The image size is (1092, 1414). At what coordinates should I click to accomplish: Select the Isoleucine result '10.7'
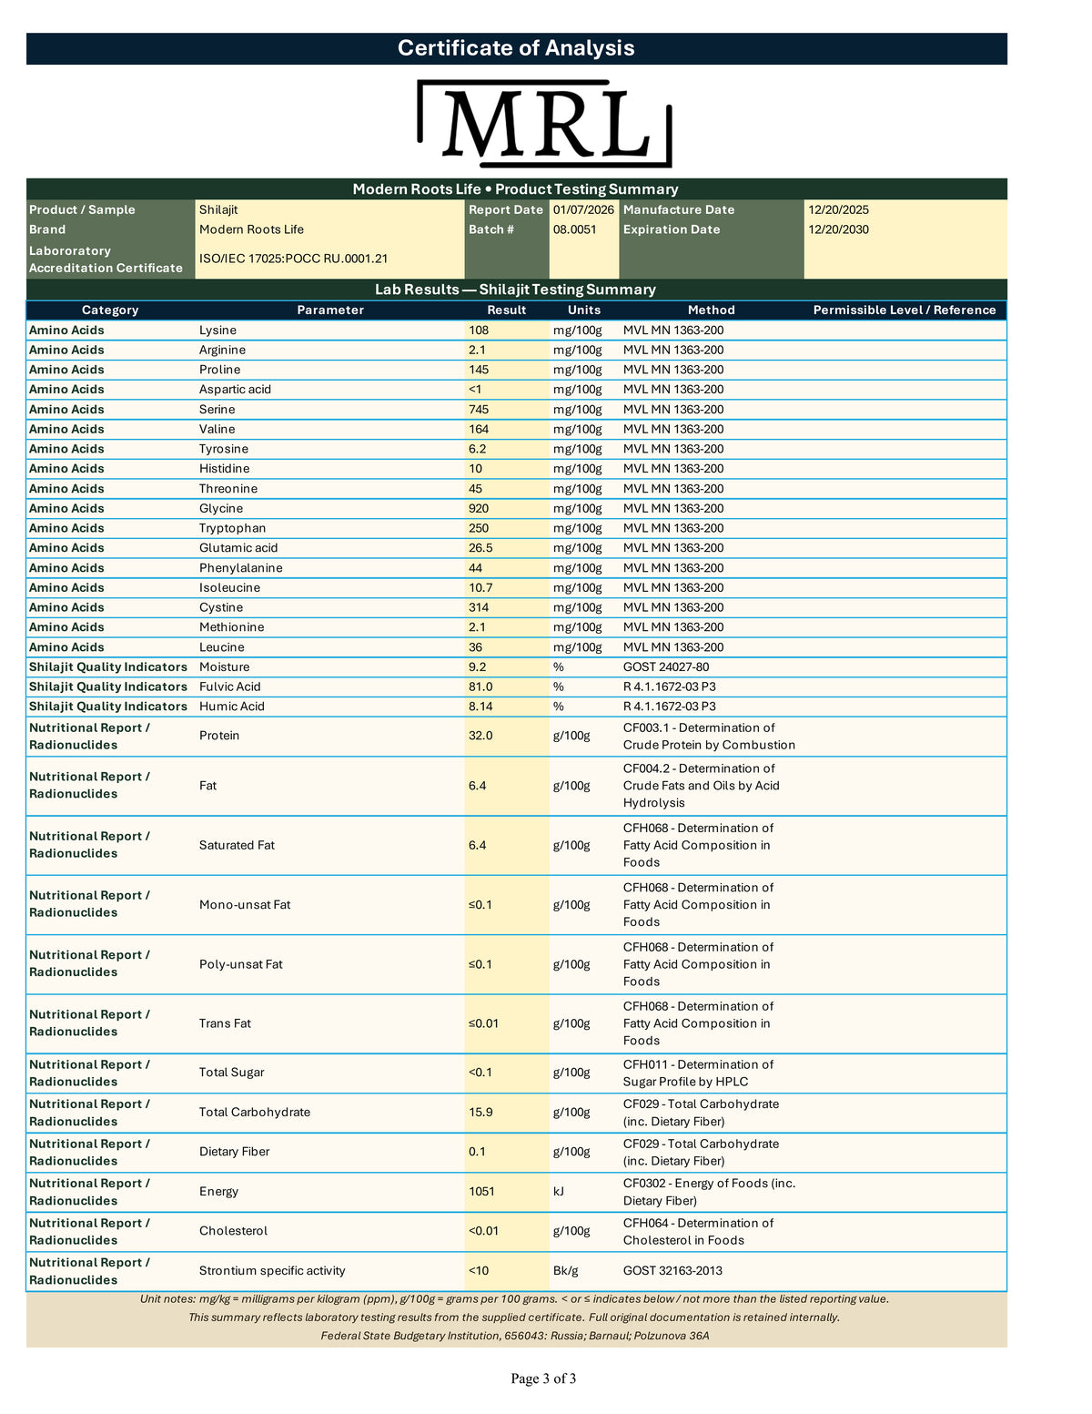480,588
